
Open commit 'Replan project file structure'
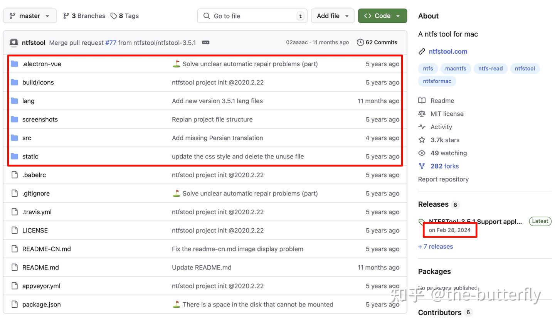coord(212,120)
